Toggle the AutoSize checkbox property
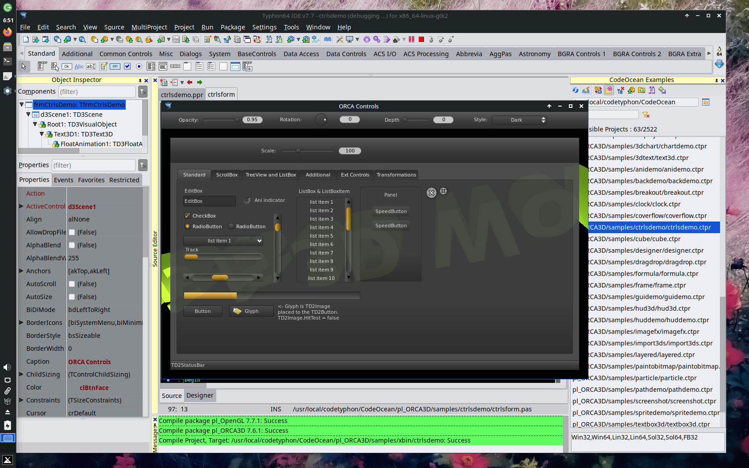Screen dimensions: 749x468 (x=72, y=297)
